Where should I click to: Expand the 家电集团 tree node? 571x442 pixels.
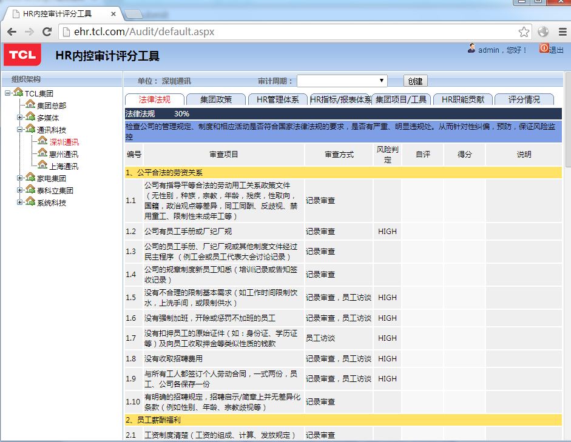19,178
